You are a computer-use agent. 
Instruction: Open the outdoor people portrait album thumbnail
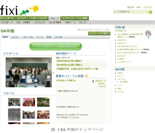tap(29, 115)
